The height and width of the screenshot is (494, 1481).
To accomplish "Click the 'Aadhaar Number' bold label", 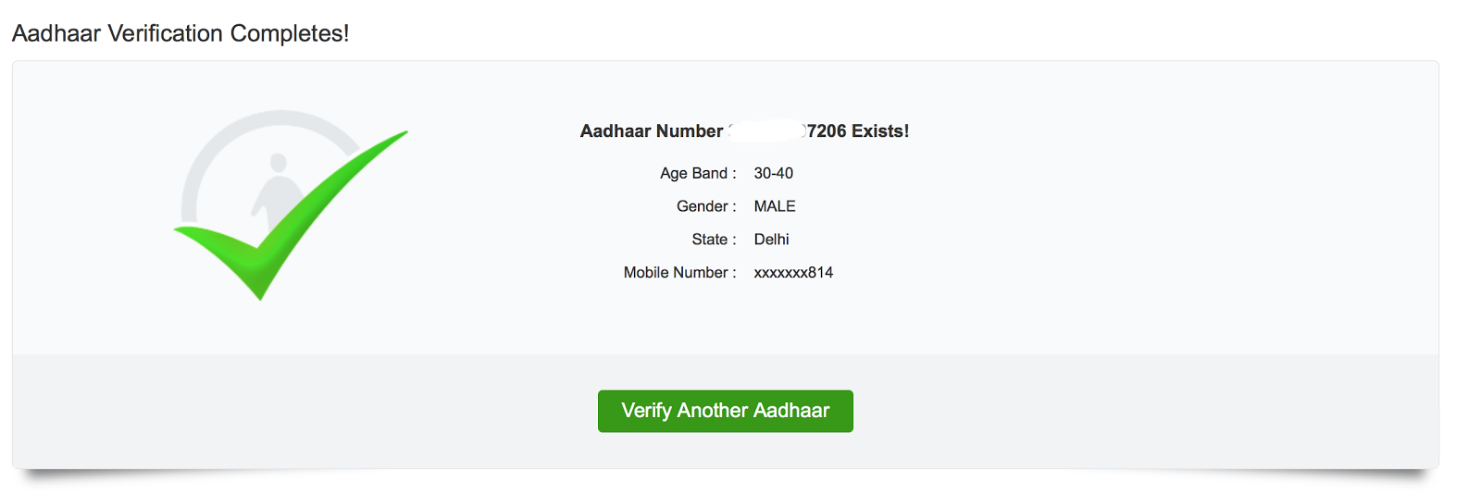I will click(651, 131).
